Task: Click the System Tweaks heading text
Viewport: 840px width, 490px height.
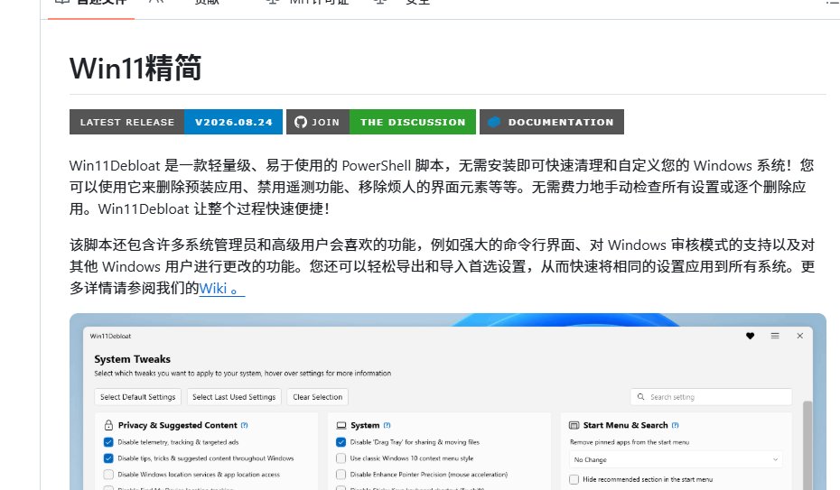Action: (x=132, y=359)
